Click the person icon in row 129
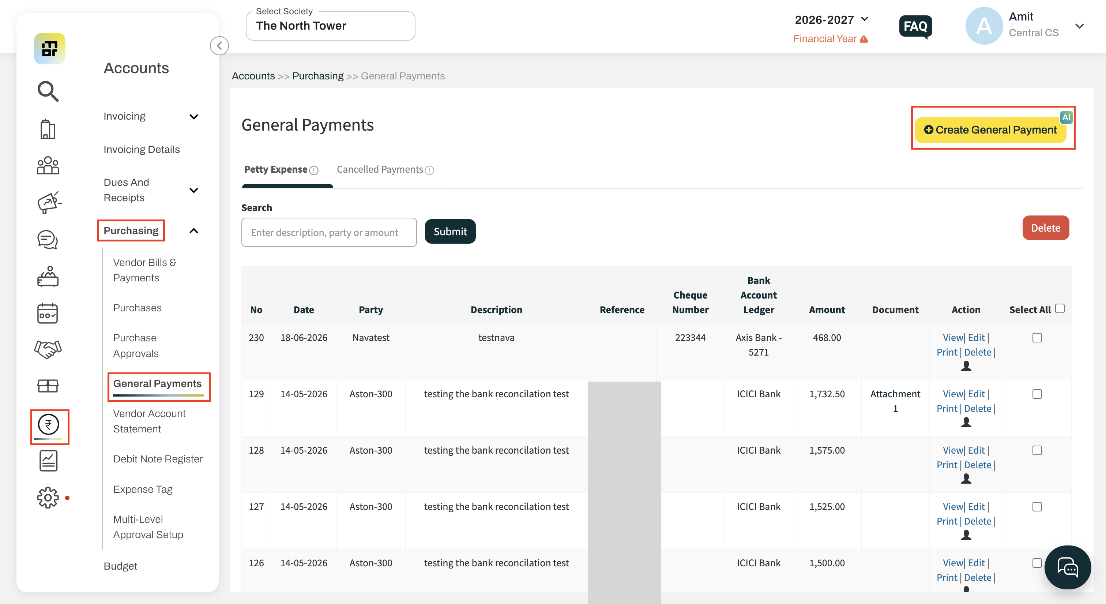This screenshot has height=604, width=1106. pos(966,422)
